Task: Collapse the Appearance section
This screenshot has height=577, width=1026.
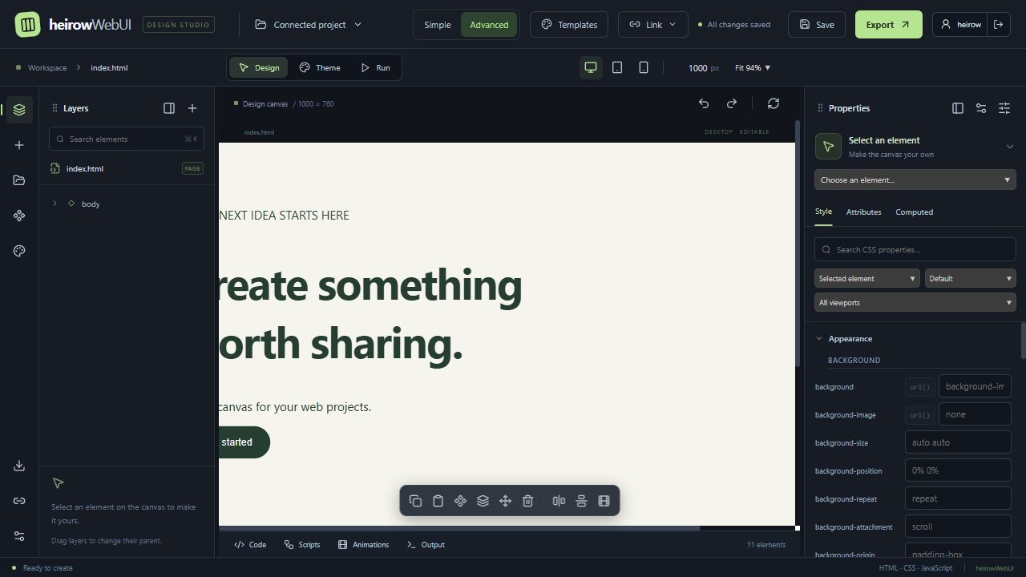Action: (819, 339)
